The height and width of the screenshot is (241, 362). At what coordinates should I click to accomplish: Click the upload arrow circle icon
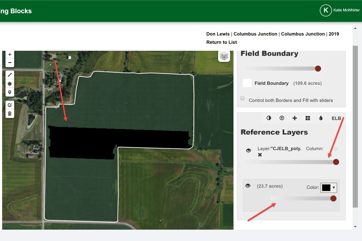(282, 118)
